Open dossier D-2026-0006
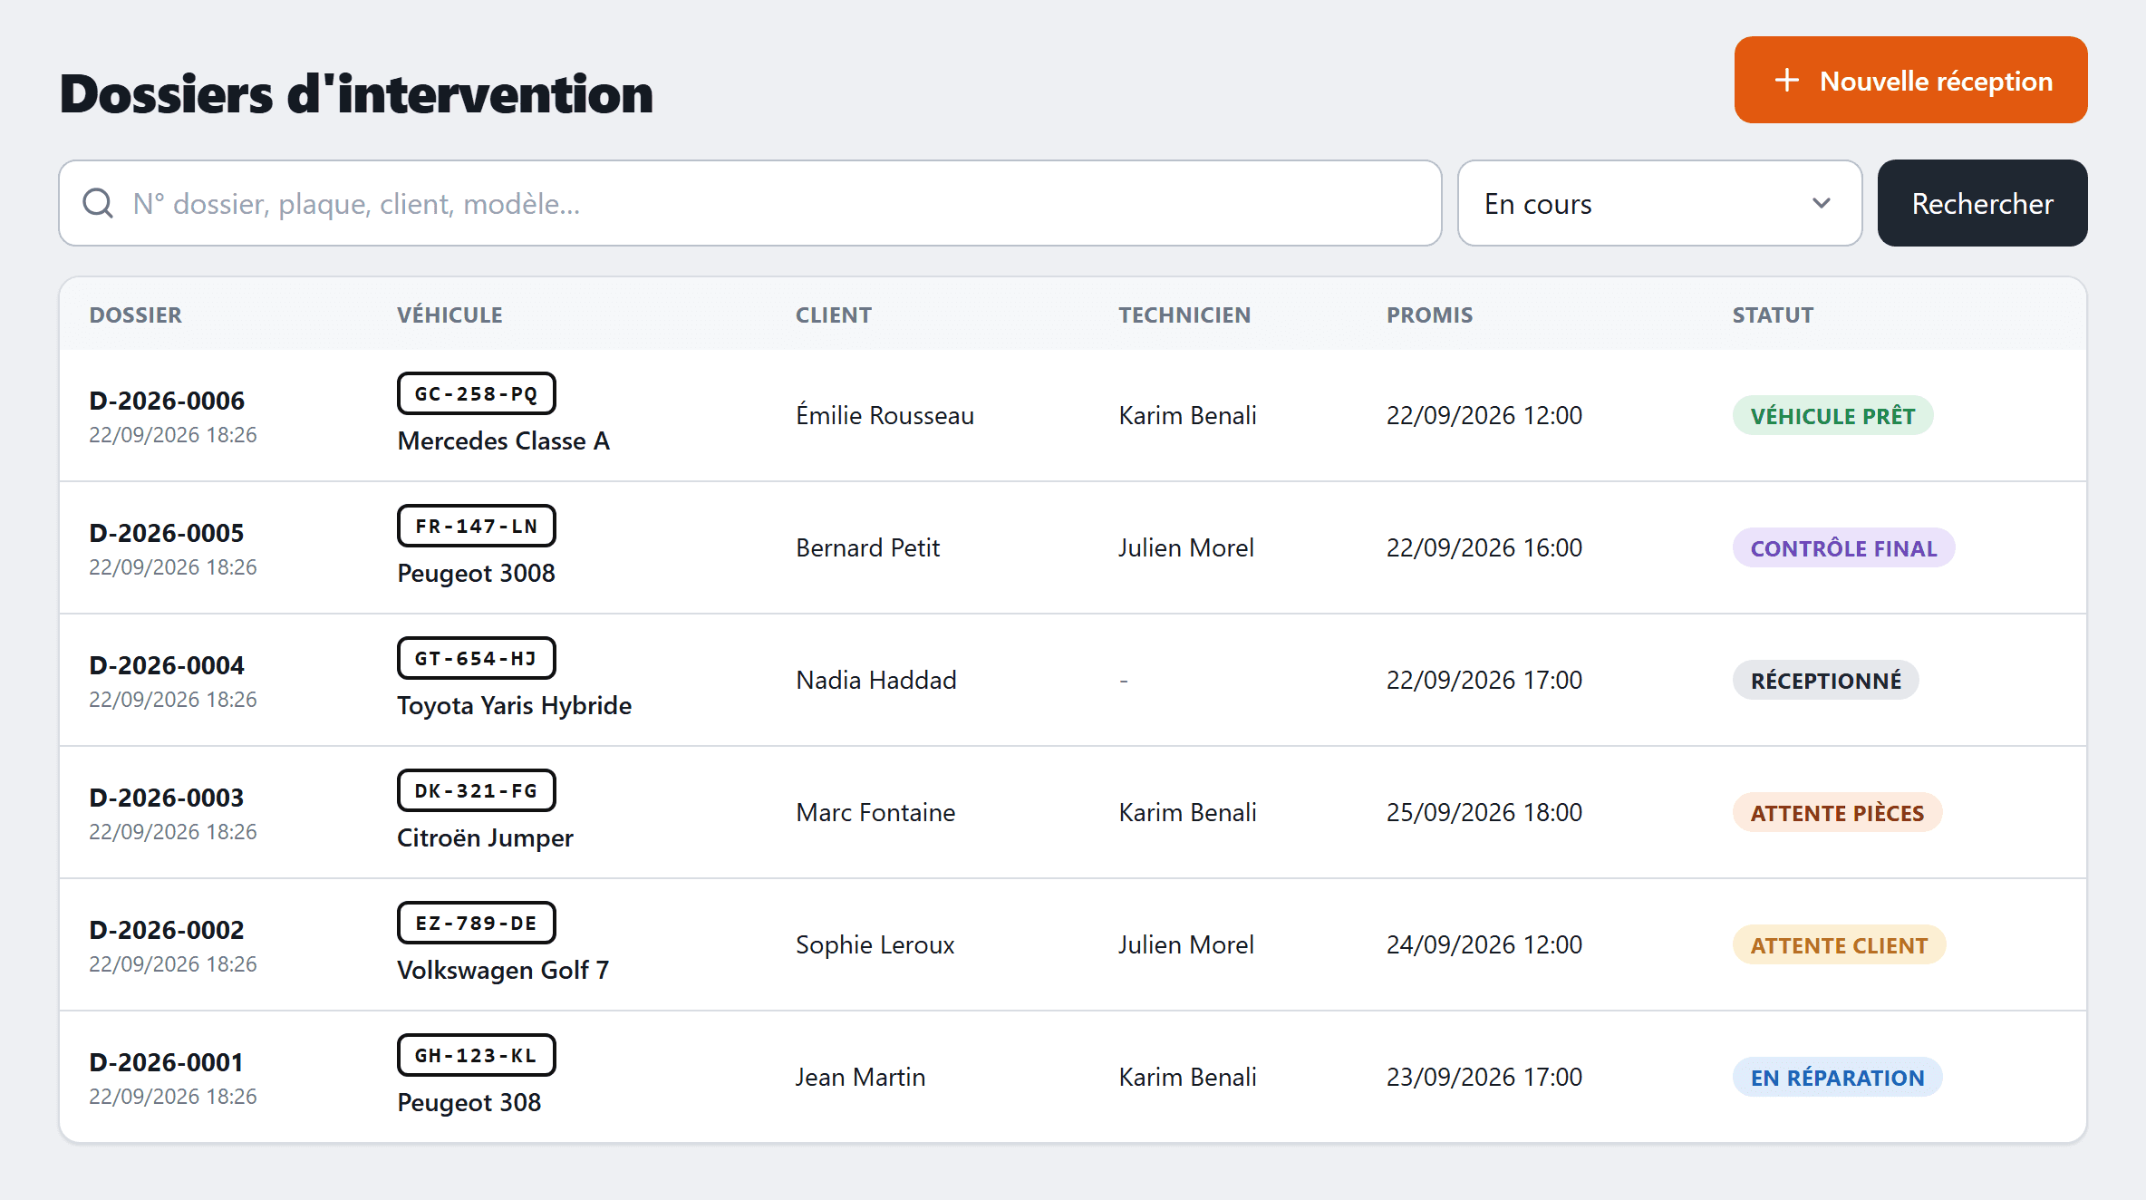 [167, 401]
